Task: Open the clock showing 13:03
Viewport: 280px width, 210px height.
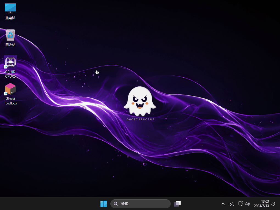Action: coord(261,204)
